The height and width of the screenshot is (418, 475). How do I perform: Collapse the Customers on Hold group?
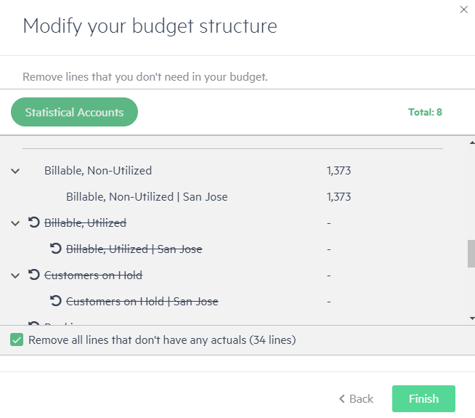(x=15, y=276)
